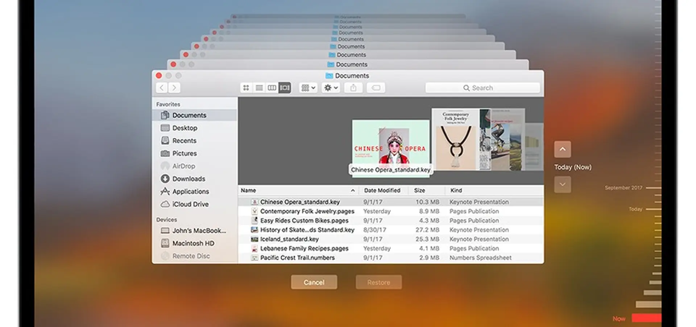Select Downloads in the sidebar
696x327 pixels.
tap(188, 179)
